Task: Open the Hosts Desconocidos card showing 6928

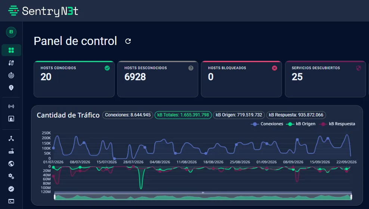Action: pyautogui.click(x=158, y=79)
